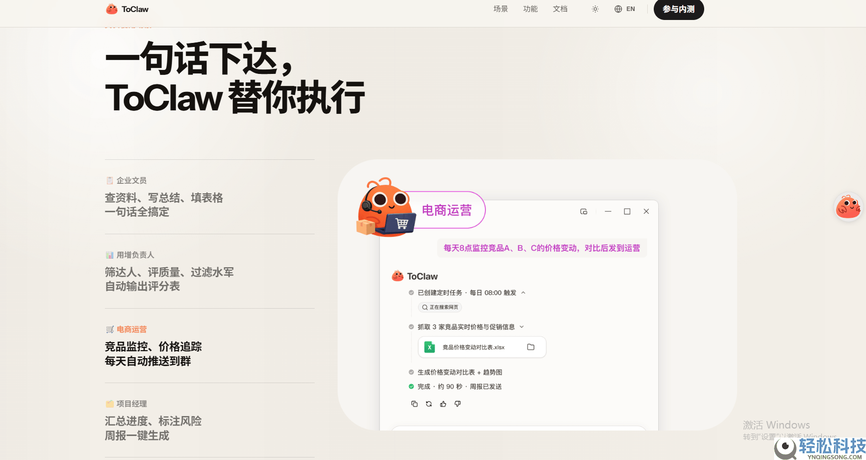Screen dimensions: 866x460
Task: Toggle the light/dark theme with the sun icon
Action: [595, 9]
